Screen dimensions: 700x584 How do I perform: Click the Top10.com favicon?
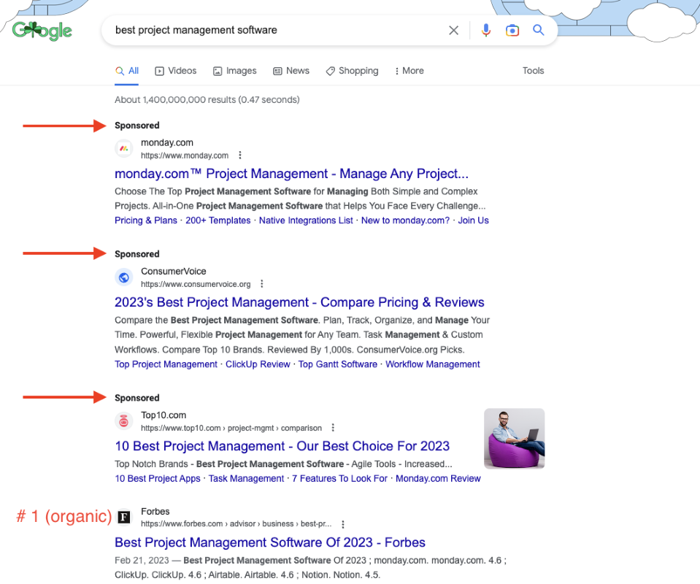coord(124,421)
